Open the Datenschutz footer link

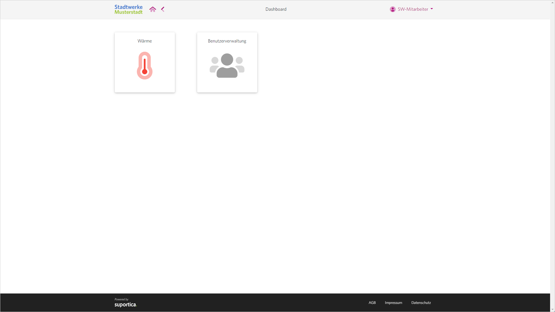tap(421, 303)
